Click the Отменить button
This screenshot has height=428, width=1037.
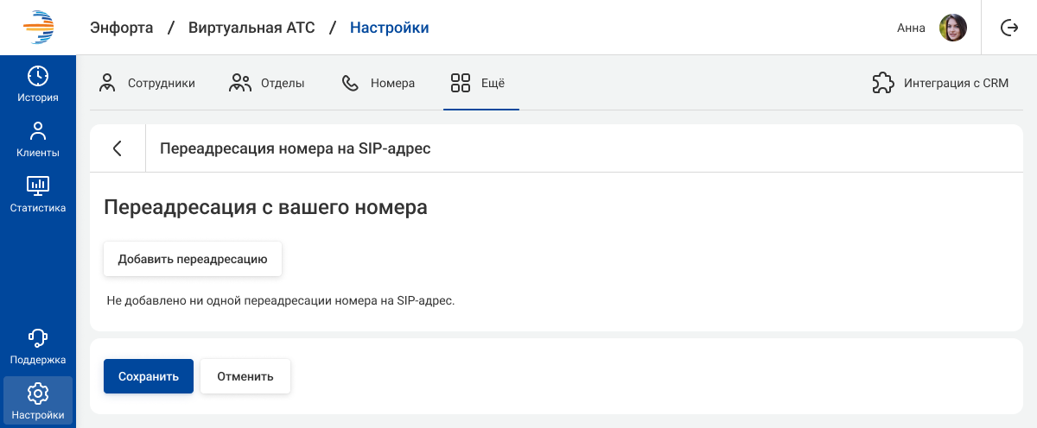pos(245,376)
